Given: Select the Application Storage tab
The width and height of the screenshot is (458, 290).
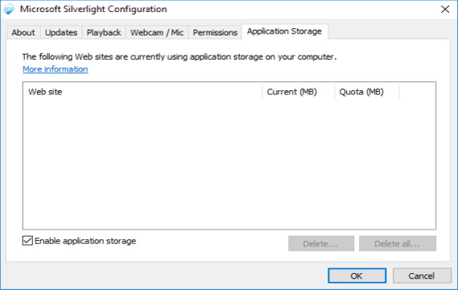Looking at the screenshot, I should [x=284, y=31].
